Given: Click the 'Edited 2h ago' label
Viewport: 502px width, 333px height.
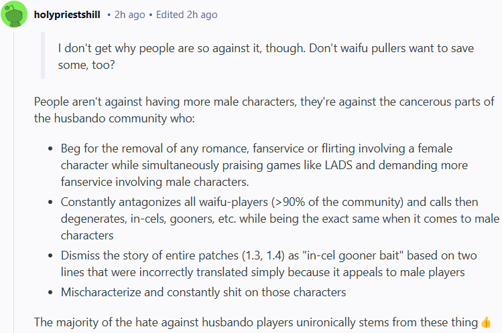Looking at the screenshot, I should [186, 15].
